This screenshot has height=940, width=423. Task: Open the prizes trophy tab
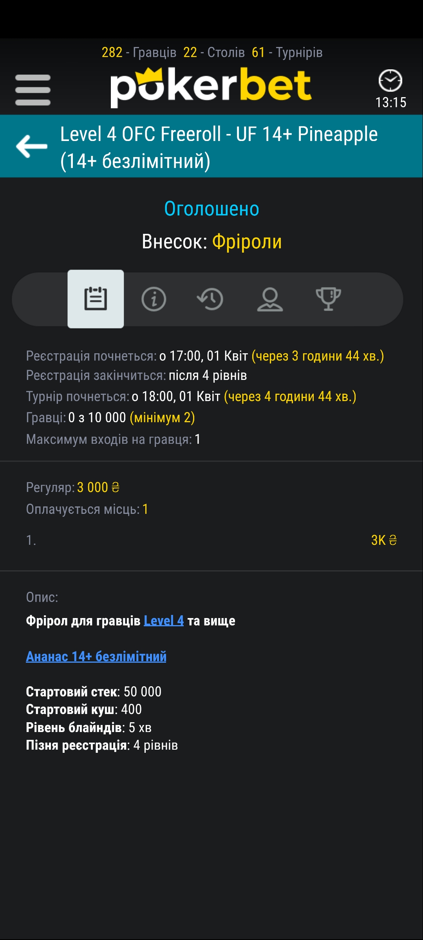328,299
